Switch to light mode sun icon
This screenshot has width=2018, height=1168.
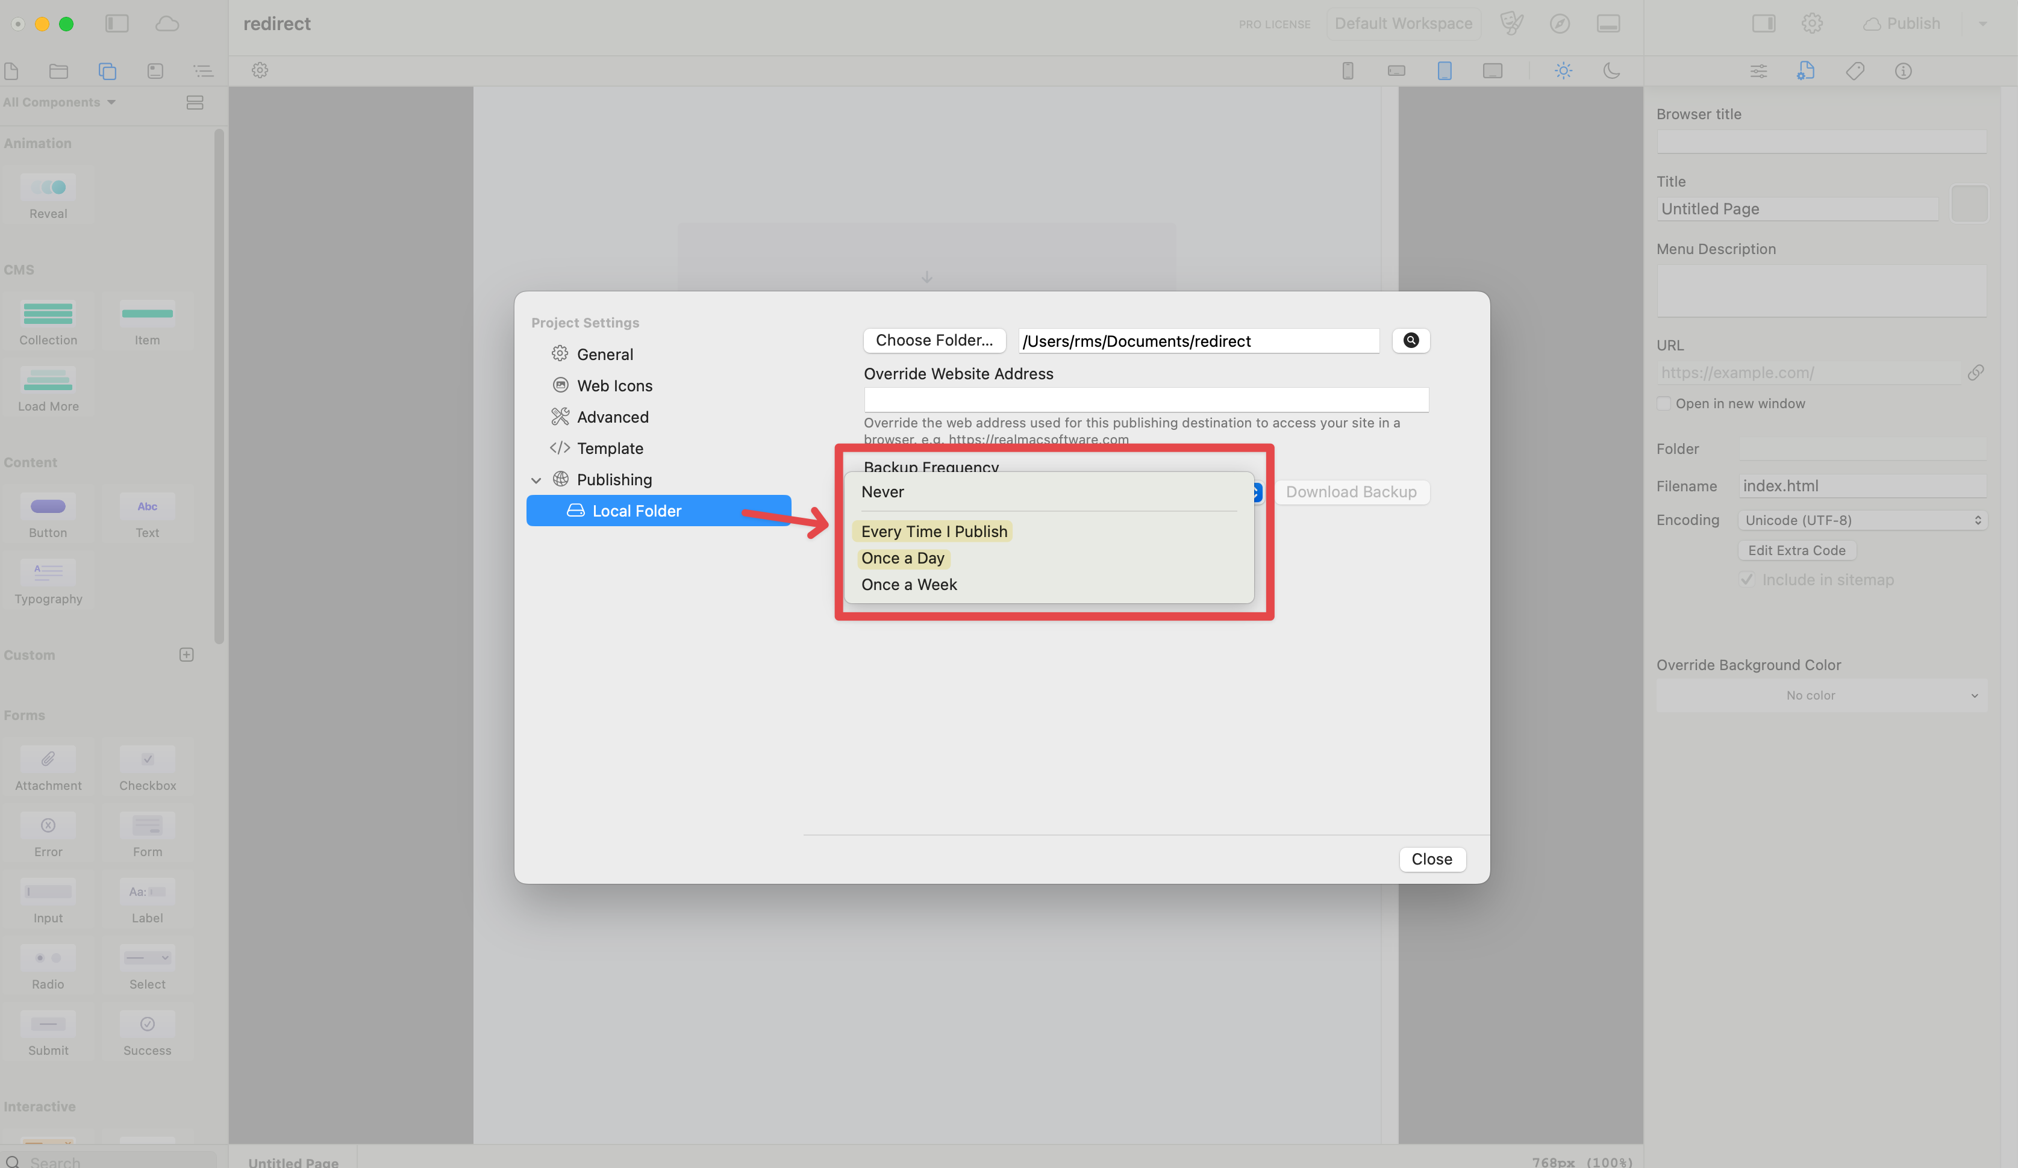(x=1563, y=70)
